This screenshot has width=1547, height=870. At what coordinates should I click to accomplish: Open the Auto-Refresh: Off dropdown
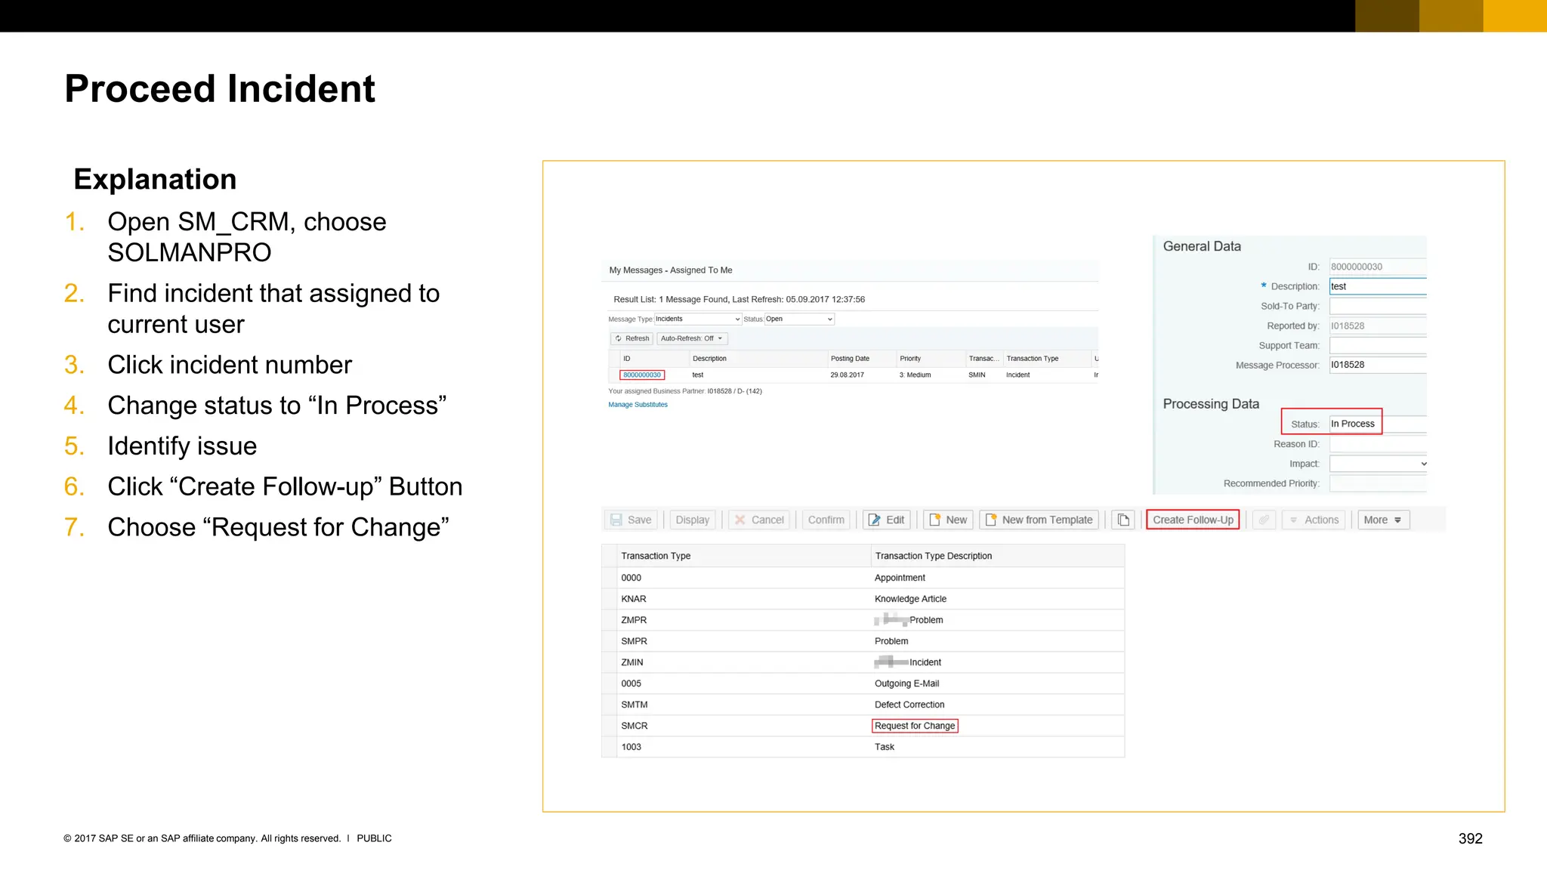pos(691,338)
